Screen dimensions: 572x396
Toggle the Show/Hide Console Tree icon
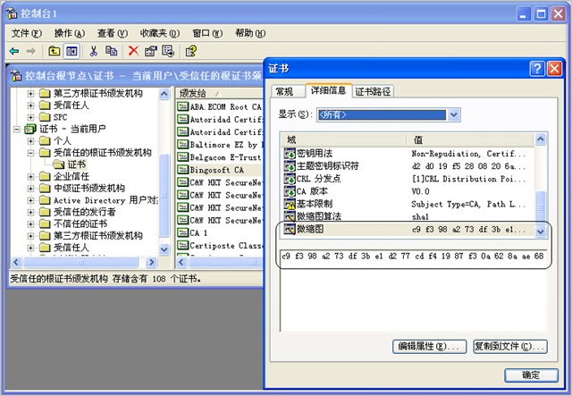click(71, 51)
